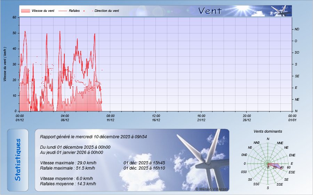Click the Vents dominants heading
The height and width of the screenshot is (195, 313).
tap(268, 132)
